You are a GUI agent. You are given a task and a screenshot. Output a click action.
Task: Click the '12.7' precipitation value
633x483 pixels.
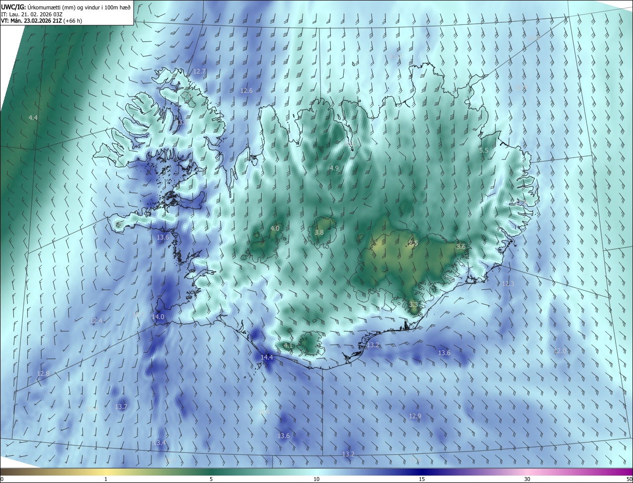point(199,71)
